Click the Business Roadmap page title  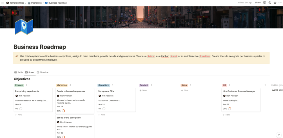click(40, 47)
